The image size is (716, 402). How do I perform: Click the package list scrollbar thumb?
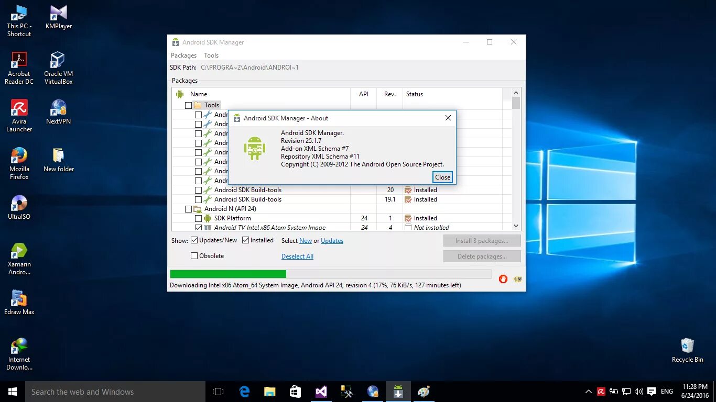coord(516,103)
